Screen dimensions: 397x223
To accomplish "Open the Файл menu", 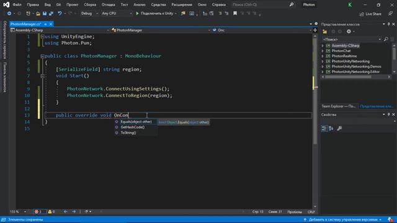I will point(17,4).
